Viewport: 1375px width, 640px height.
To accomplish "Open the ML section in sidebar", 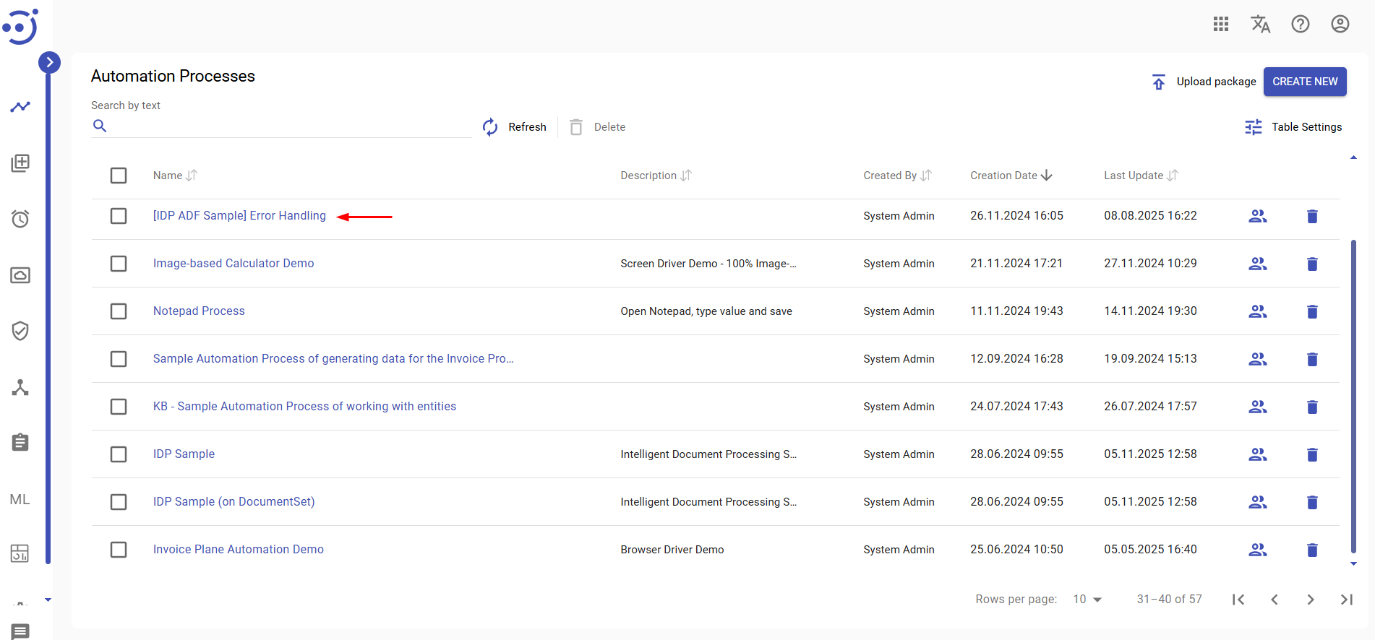I will [x=20, y=499].
